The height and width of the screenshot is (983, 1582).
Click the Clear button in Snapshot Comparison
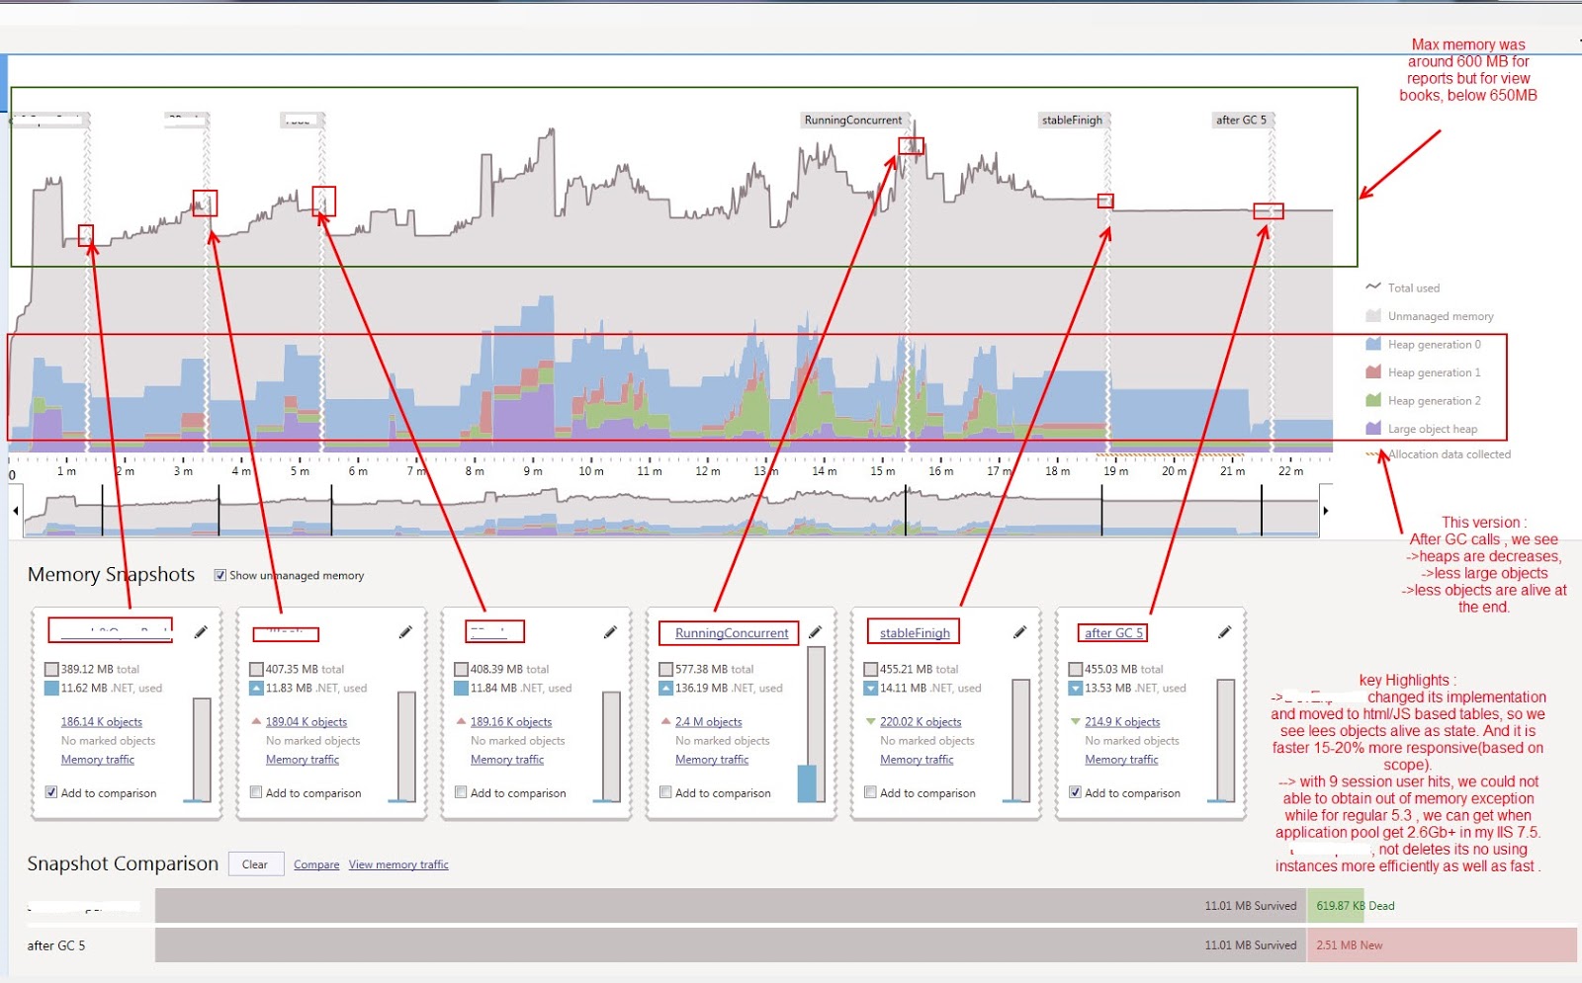(255, 864)
